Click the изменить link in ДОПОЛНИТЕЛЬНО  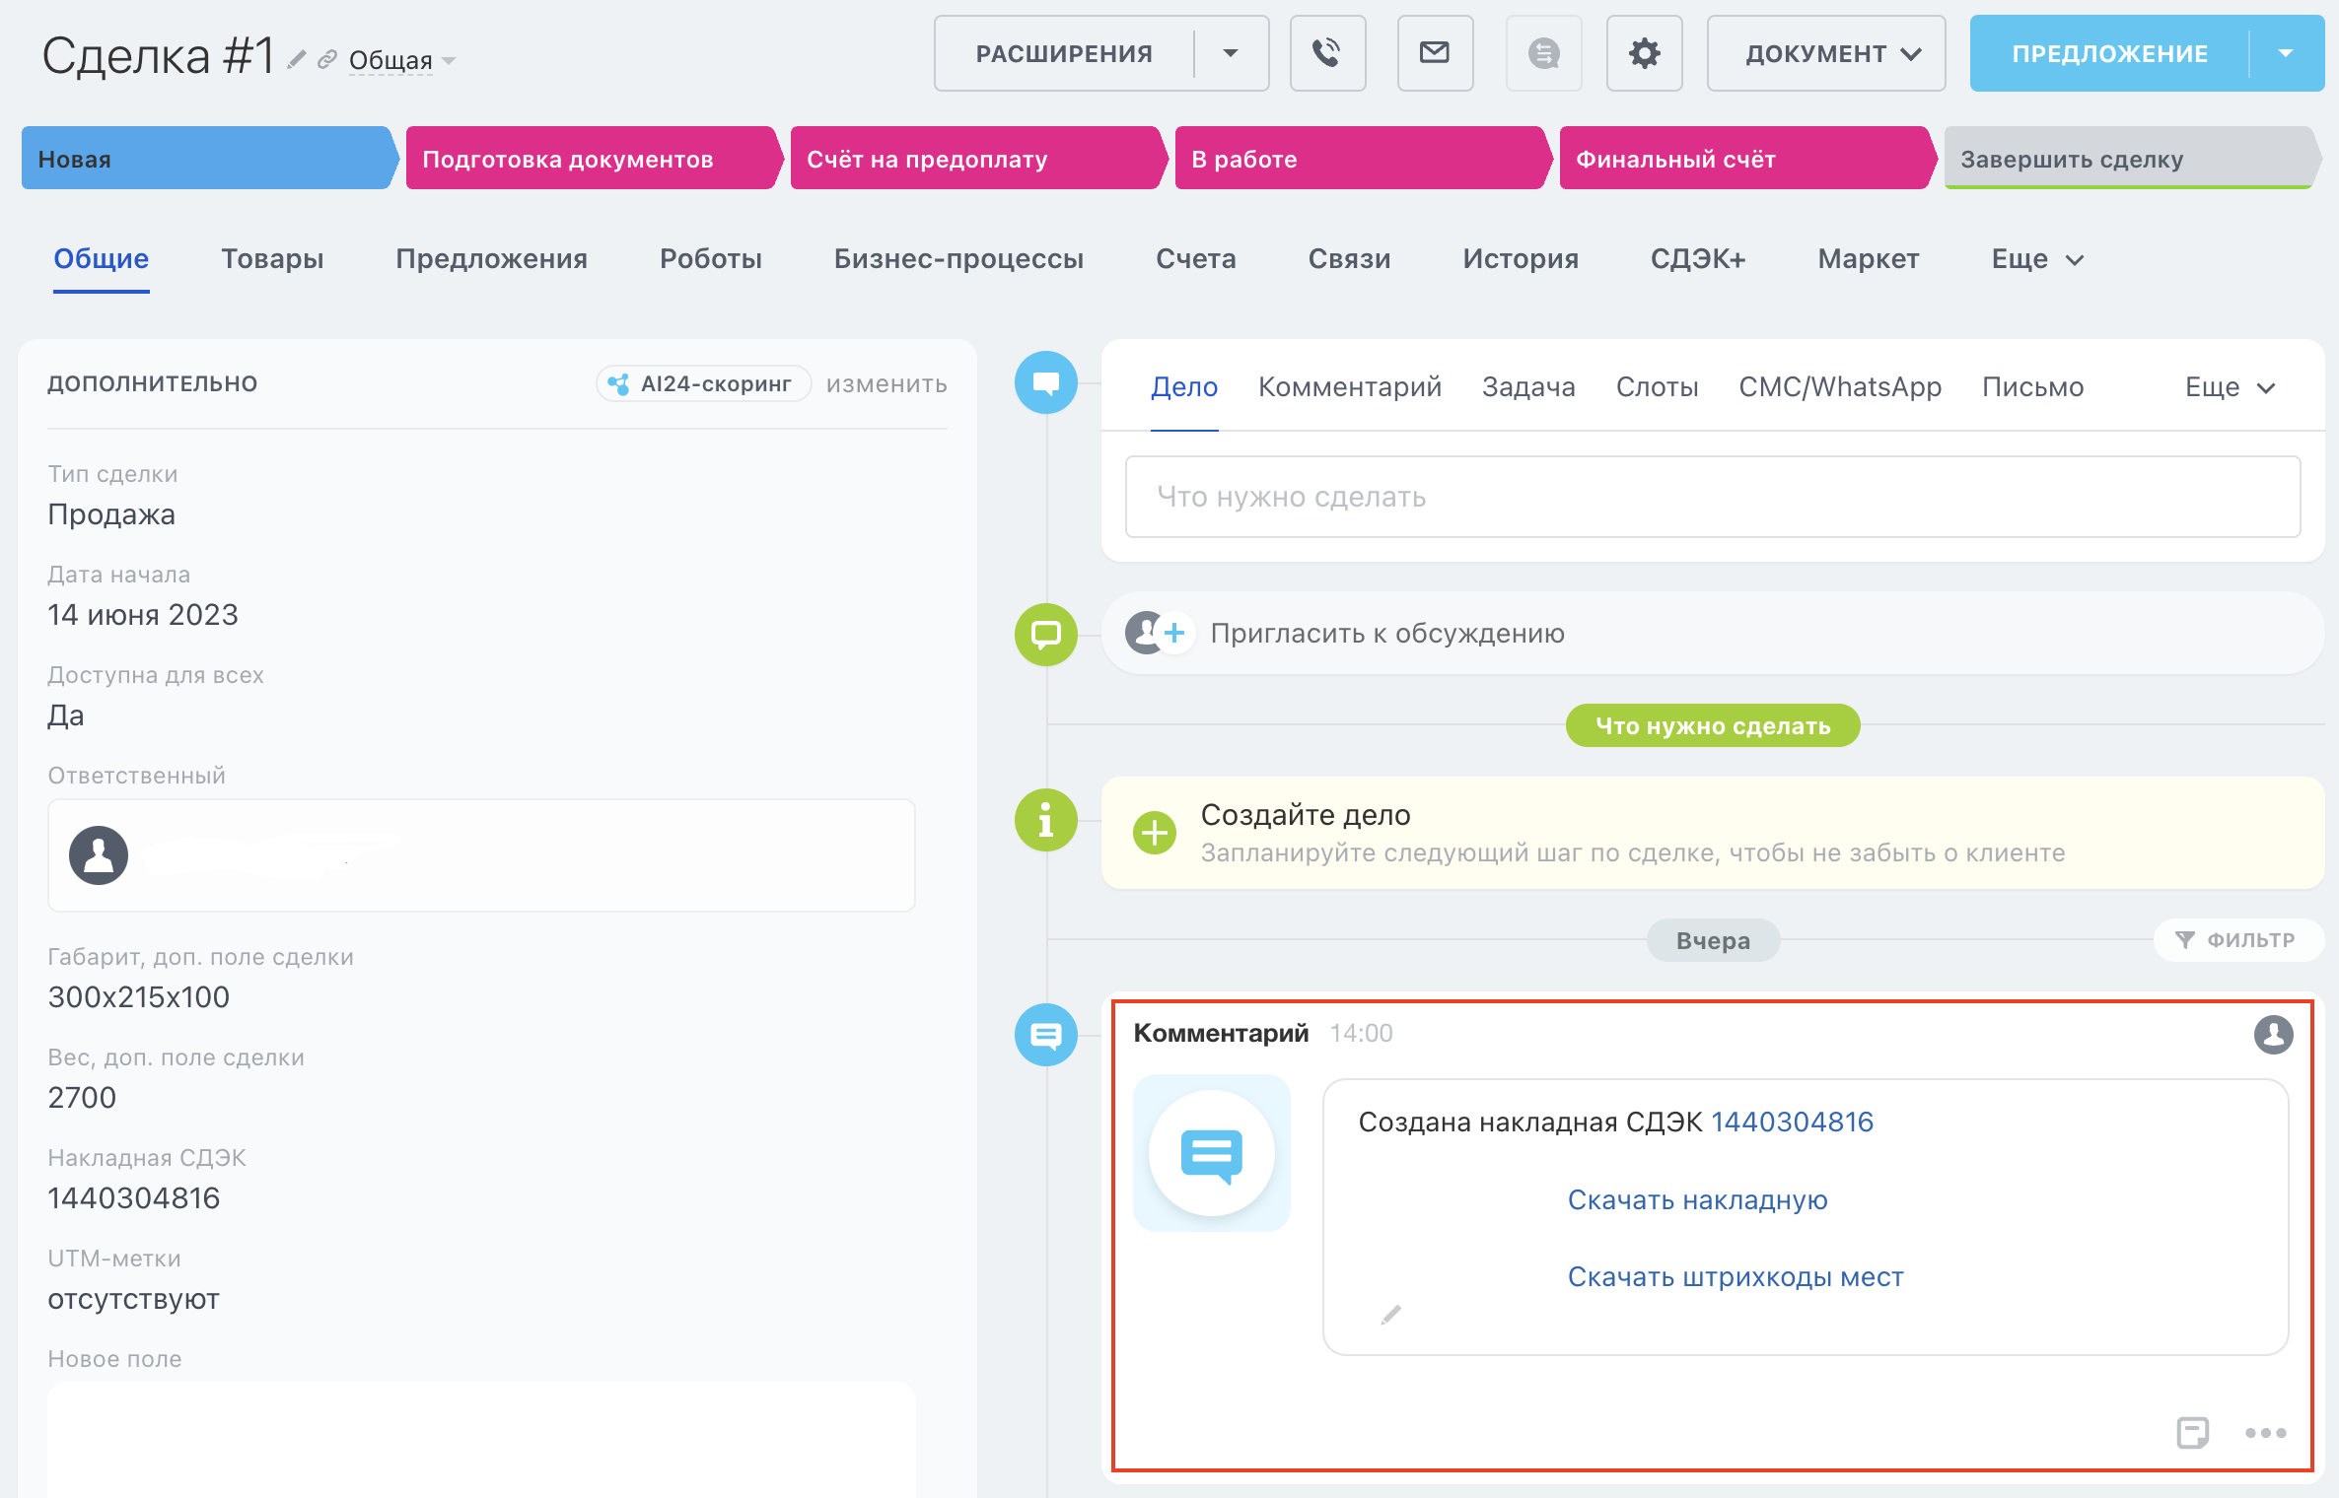point(886,383)
